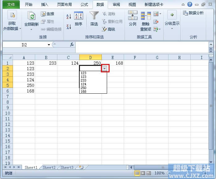Click in the formula bar input

pos(142,47)
